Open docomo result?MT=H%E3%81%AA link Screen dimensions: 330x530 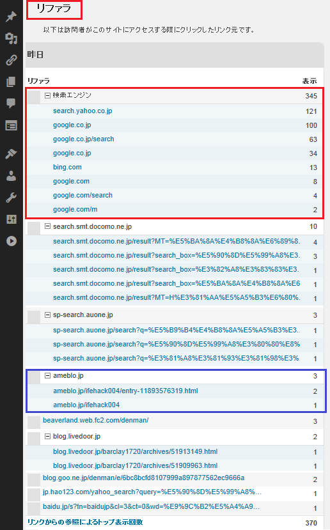pyautogui.click(x=177, y=297)
